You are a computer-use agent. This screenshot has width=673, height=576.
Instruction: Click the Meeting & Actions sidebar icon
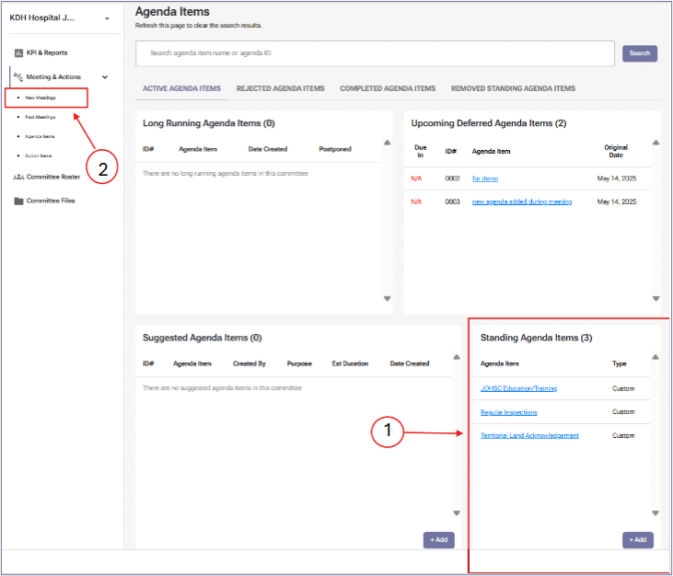(18, 77)
